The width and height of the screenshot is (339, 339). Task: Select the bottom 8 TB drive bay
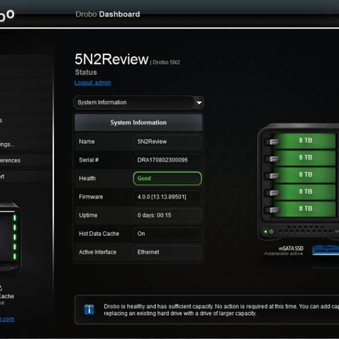coord(305,209)
